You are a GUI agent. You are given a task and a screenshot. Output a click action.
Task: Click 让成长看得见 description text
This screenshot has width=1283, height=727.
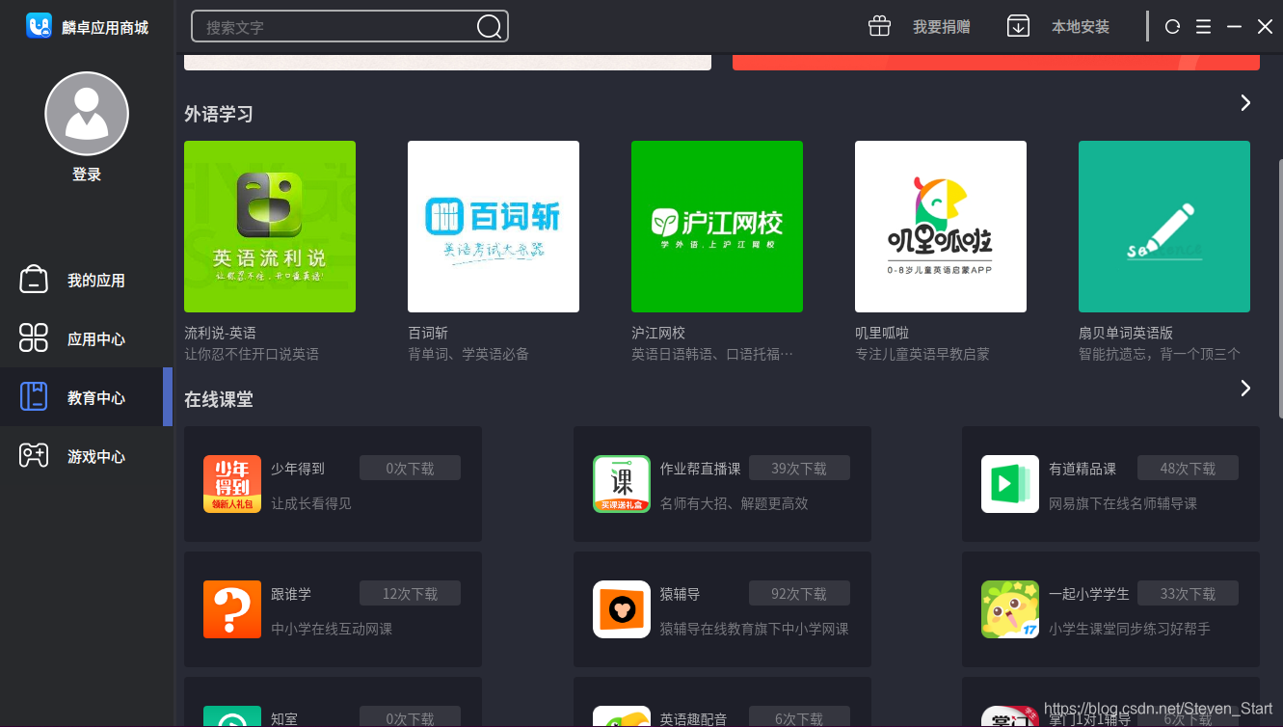pyautogui.click(x=311, y=503)
